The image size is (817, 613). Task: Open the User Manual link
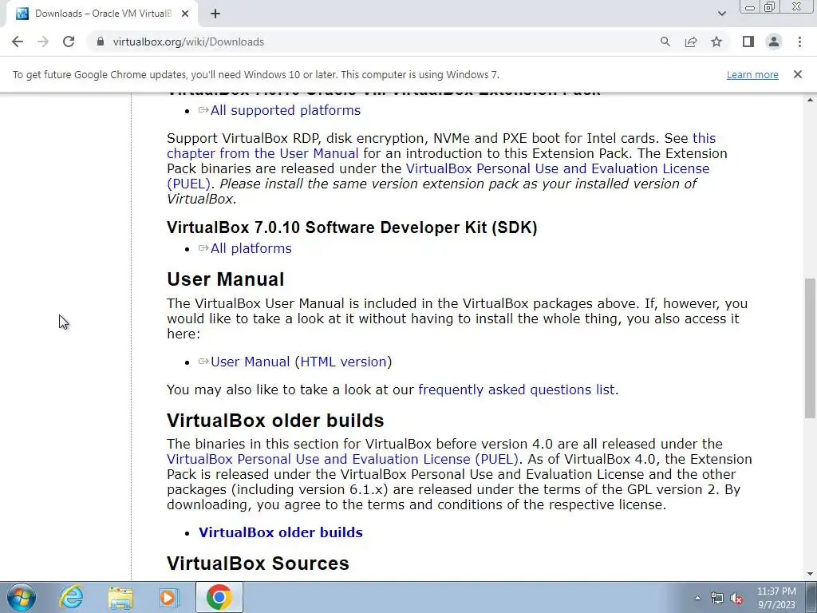(x=250, y=362)
